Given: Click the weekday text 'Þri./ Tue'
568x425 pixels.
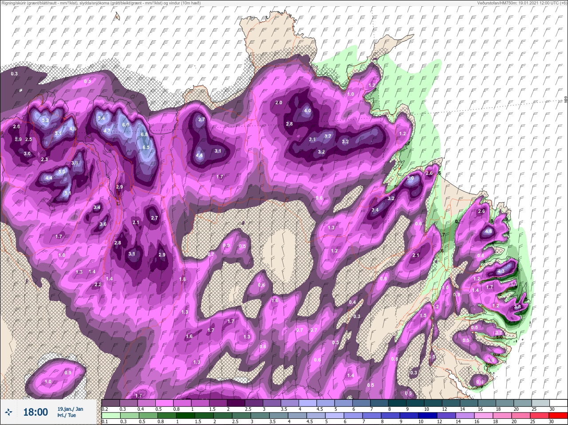Looking at the screenshot, I should coord(67,416).
